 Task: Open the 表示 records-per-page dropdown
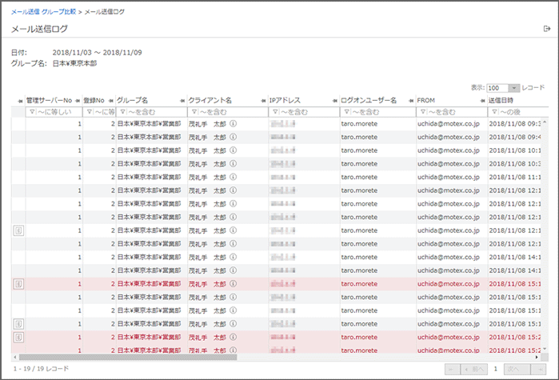503,88
